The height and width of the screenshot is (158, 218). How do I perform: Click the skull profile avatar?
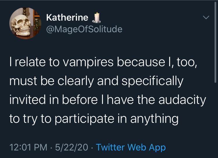point(24,24)
